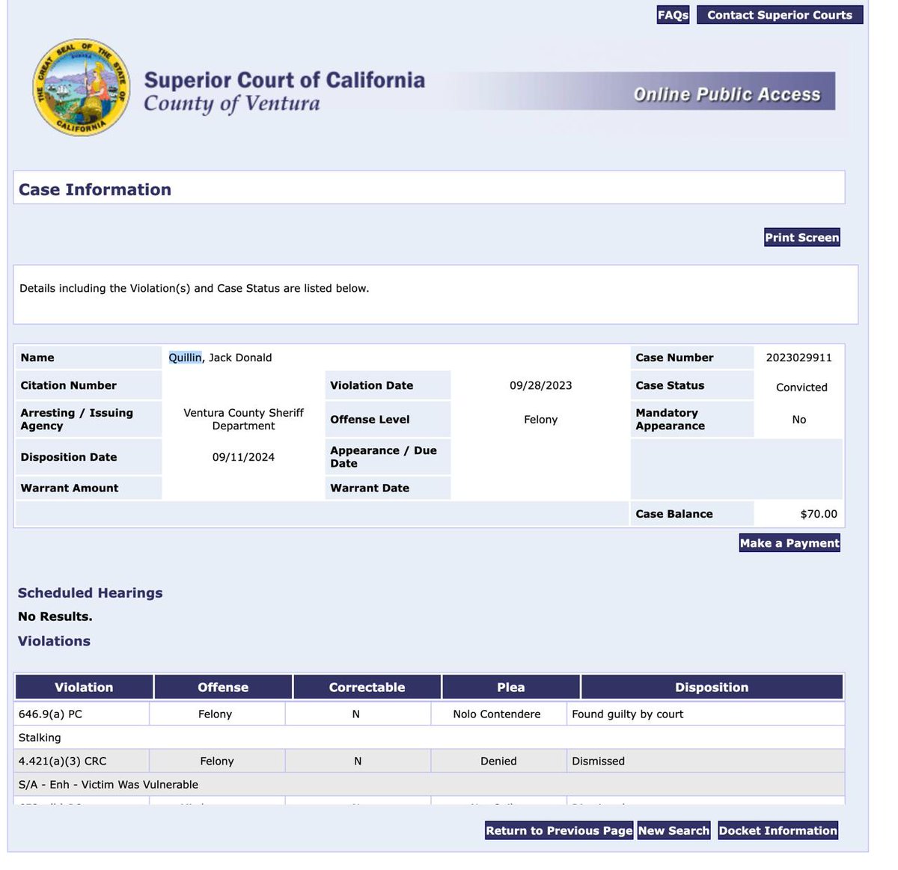Click Victim Was Vulnerable enhancement row

430,785
